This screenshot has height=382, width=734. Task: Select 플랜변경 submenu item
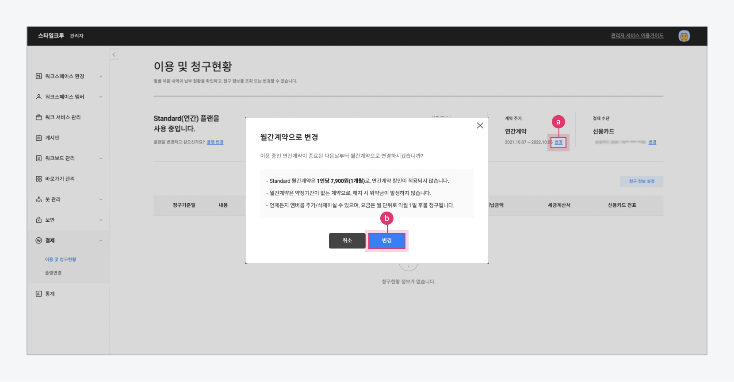(53, 273)
